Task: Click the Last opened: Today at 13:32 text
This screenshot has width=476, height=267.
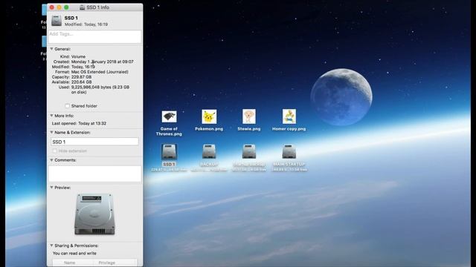Action: 79,124
